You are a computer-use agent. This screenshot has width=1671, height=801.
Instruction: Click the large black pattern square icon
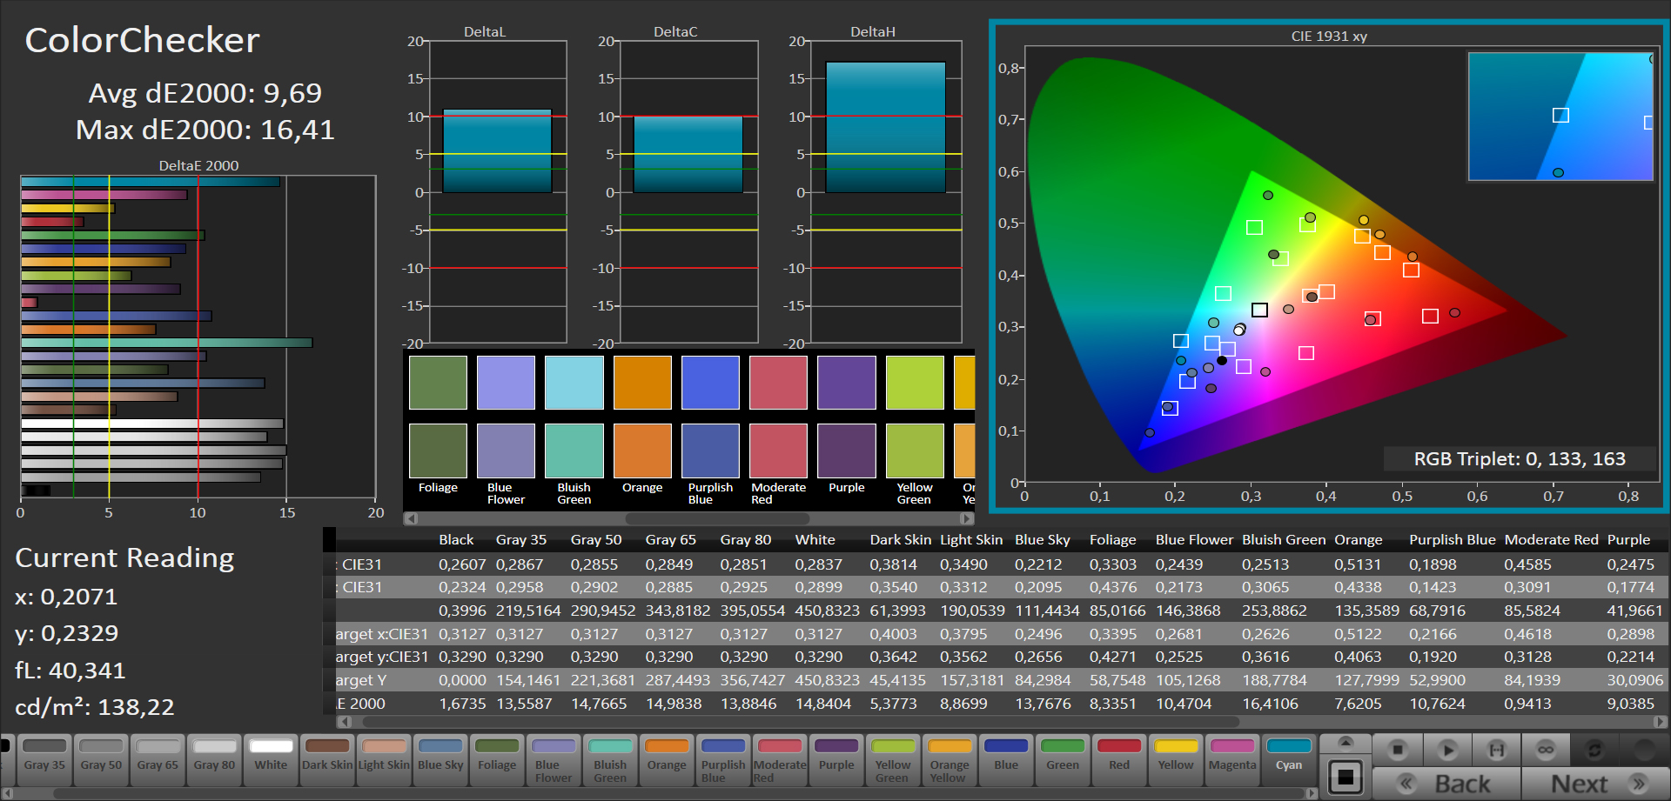[x=1346, y=777]
